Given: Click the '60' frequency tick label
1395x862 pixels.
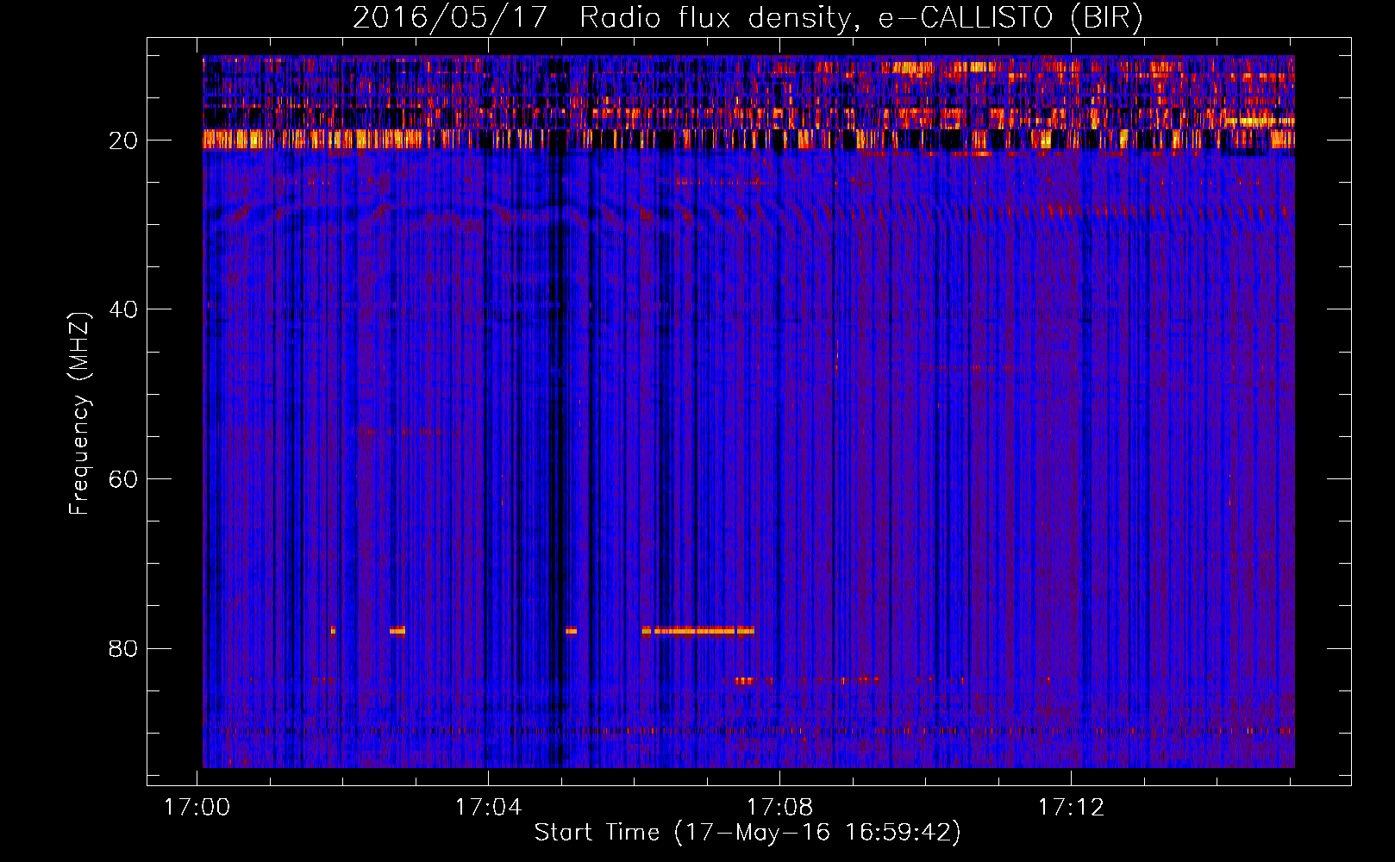Looking at the screenshot, I should tap(124, 479).
